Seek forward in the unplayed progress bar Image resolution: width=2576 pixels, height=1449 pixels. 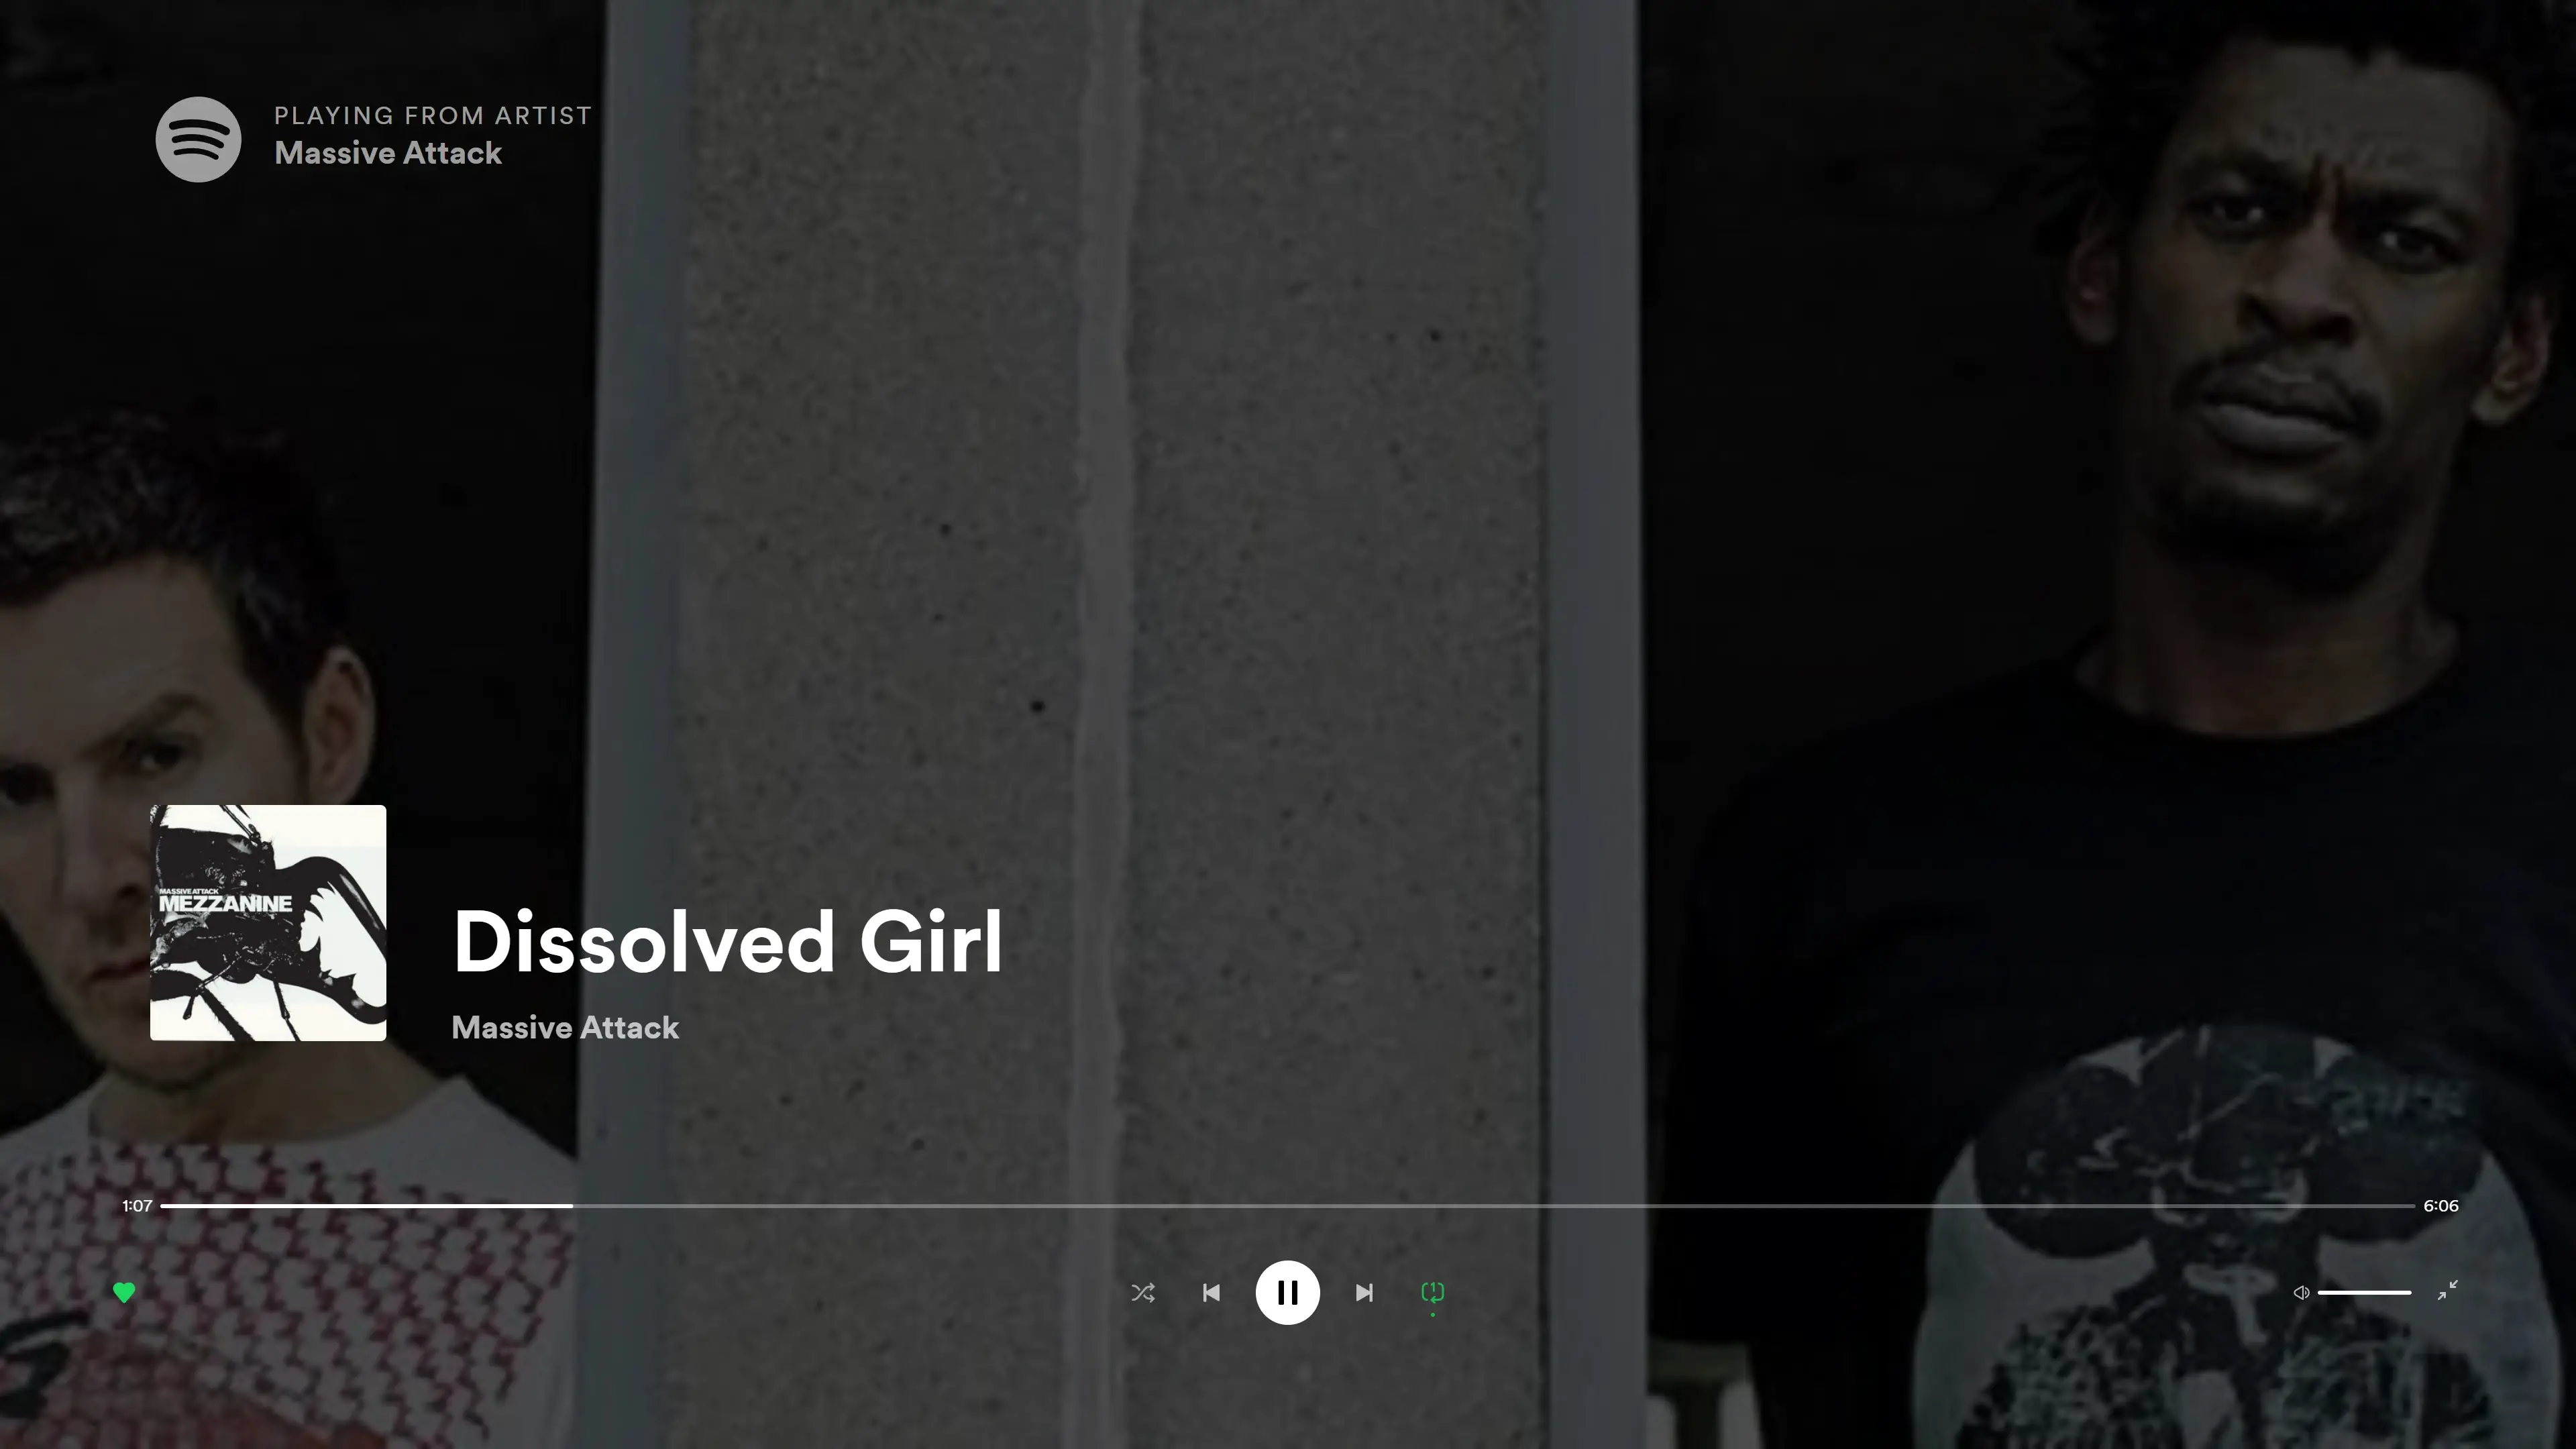coord(1494,1206)
